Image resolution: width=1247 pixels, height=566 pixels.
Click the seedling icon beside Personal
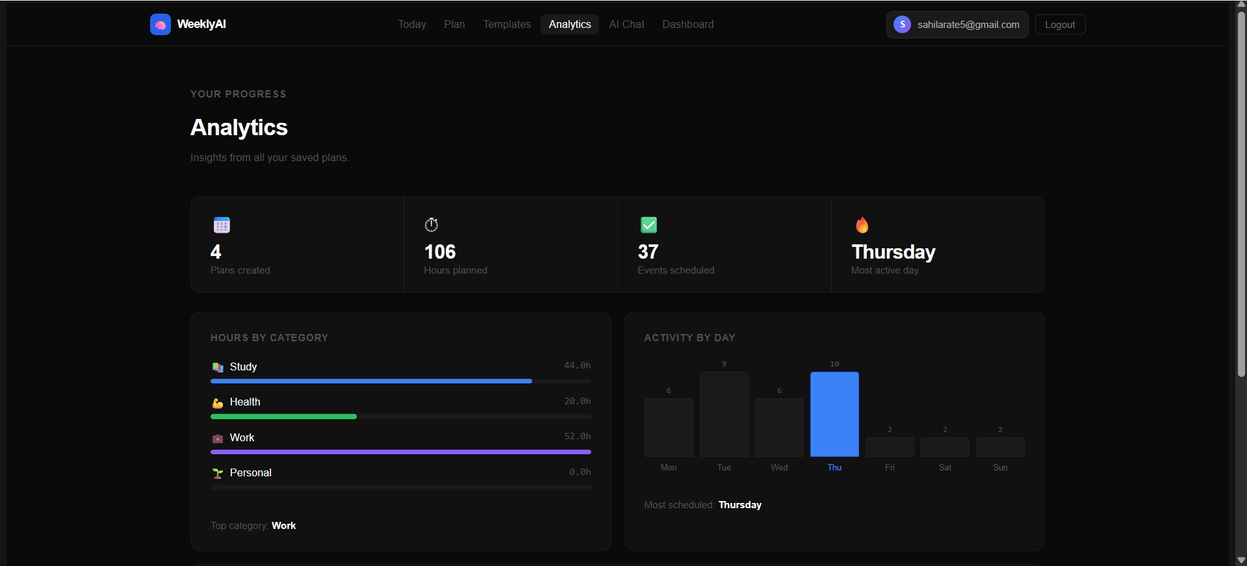(x=218, y=474)
